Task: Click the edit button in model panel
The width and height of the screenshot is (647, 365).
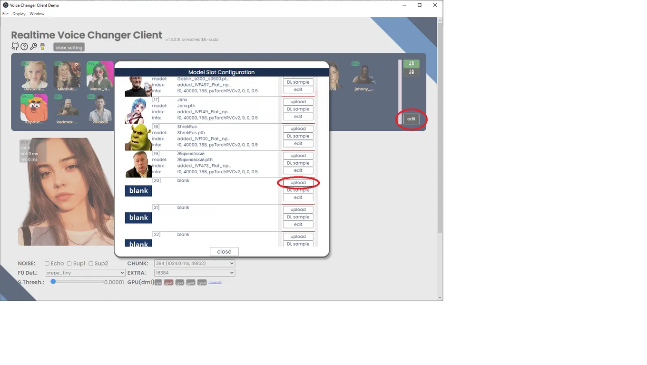Action: [x=412, y=119]
